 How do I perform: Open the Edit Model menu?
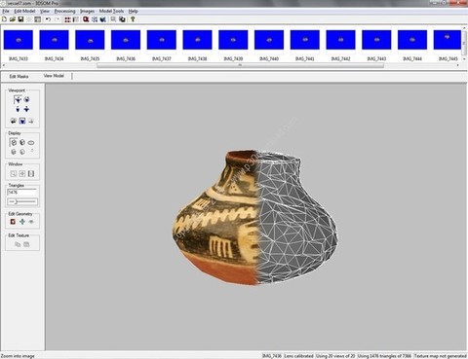(24, 11)
